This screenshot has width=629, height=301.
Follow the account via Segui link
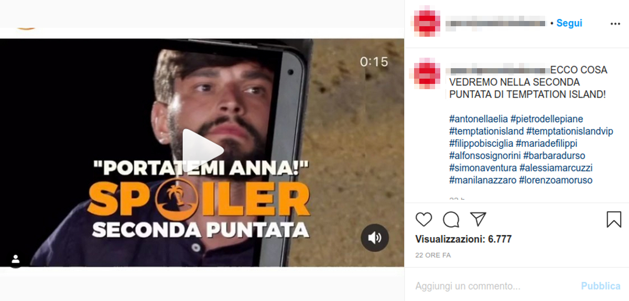pyautogui.click(x=569, y=23)
